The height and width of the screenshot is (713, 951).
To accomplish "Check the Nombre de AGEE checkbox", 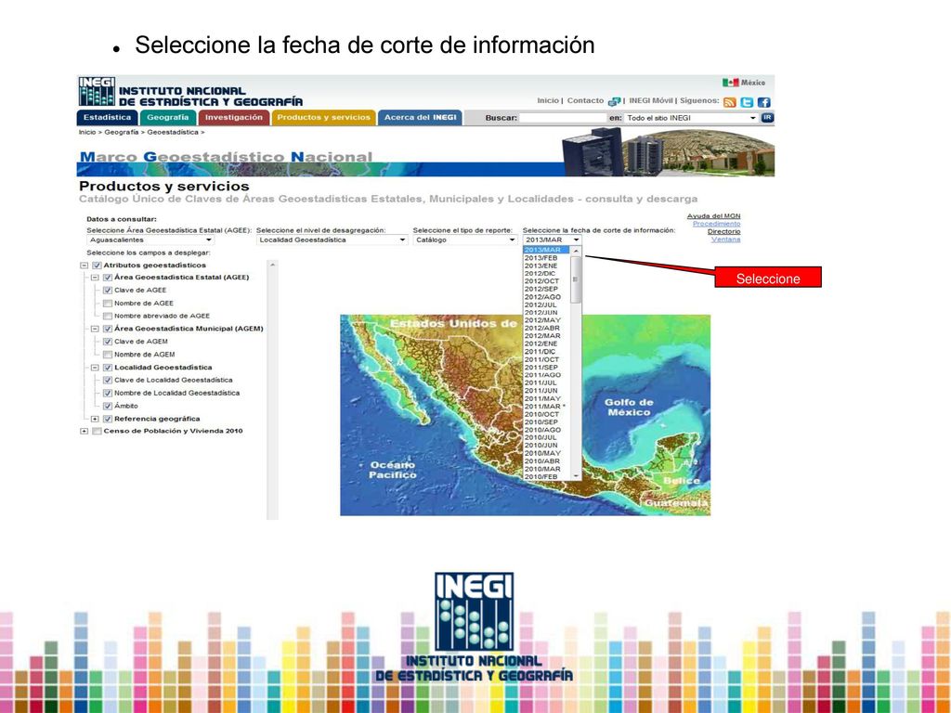I will 108,304.
